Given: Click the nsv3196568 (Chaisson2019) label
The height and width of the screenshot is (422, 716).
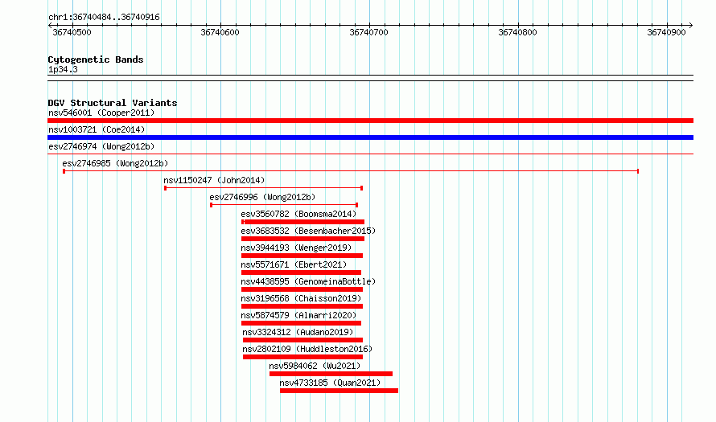Looking at the screenshot, I should point(301,298).
